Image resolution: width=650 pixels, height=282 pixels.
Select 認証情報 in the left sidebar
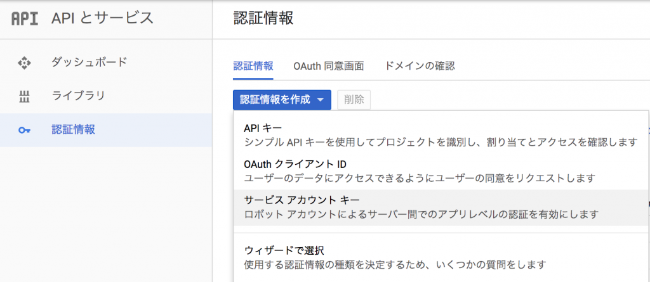[x=106, y=130]
